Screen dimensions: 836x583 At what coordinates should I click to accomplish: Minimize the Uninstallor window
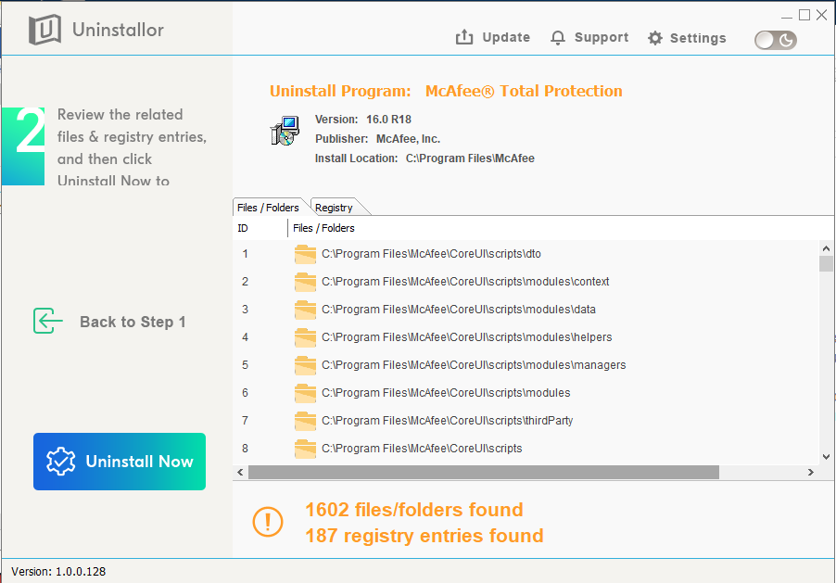[787, 16]
